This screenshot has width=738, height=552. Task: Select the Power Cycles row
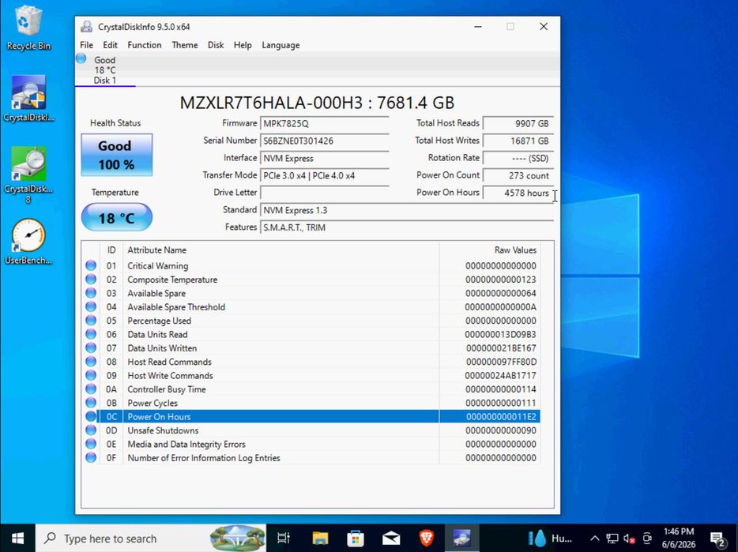(311, 403)
